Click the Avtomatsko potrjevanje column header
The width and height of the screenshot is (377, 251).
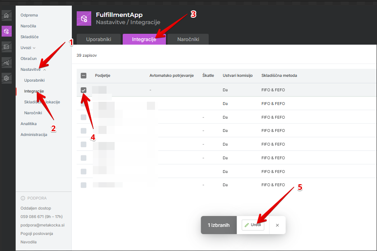tap(172, 76)
